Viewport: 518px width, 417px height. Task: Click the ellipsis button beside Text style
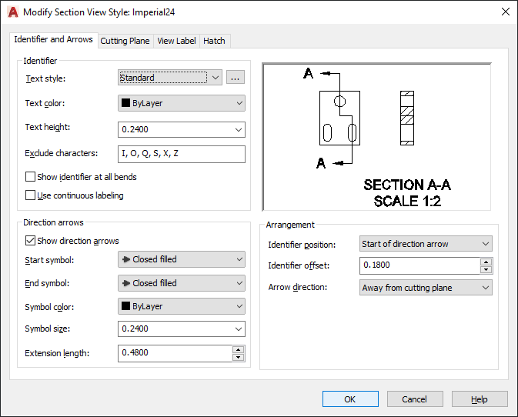click(x=236, y=78)
